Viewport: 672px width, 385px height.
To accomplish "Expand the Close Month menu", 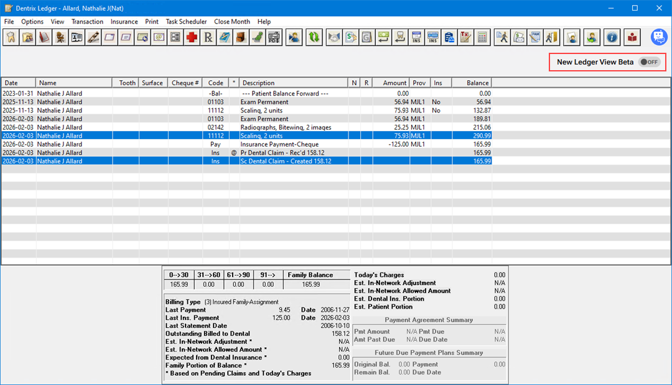I will (x=232, y=22).
